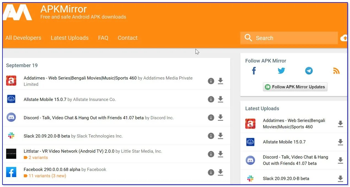Open Allstate Mobile 15.0.7 title link
350x187 pixels.
[x=45, y=100]
